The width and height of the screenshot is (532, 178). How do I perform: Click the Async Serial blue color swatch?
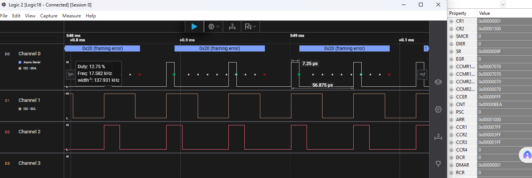[20, 62]
